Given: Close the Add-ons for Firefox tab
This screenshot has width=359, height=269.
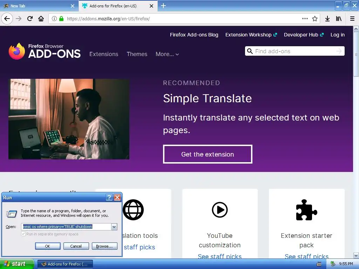Looking at the screenshot, I should tap(151, 6).
